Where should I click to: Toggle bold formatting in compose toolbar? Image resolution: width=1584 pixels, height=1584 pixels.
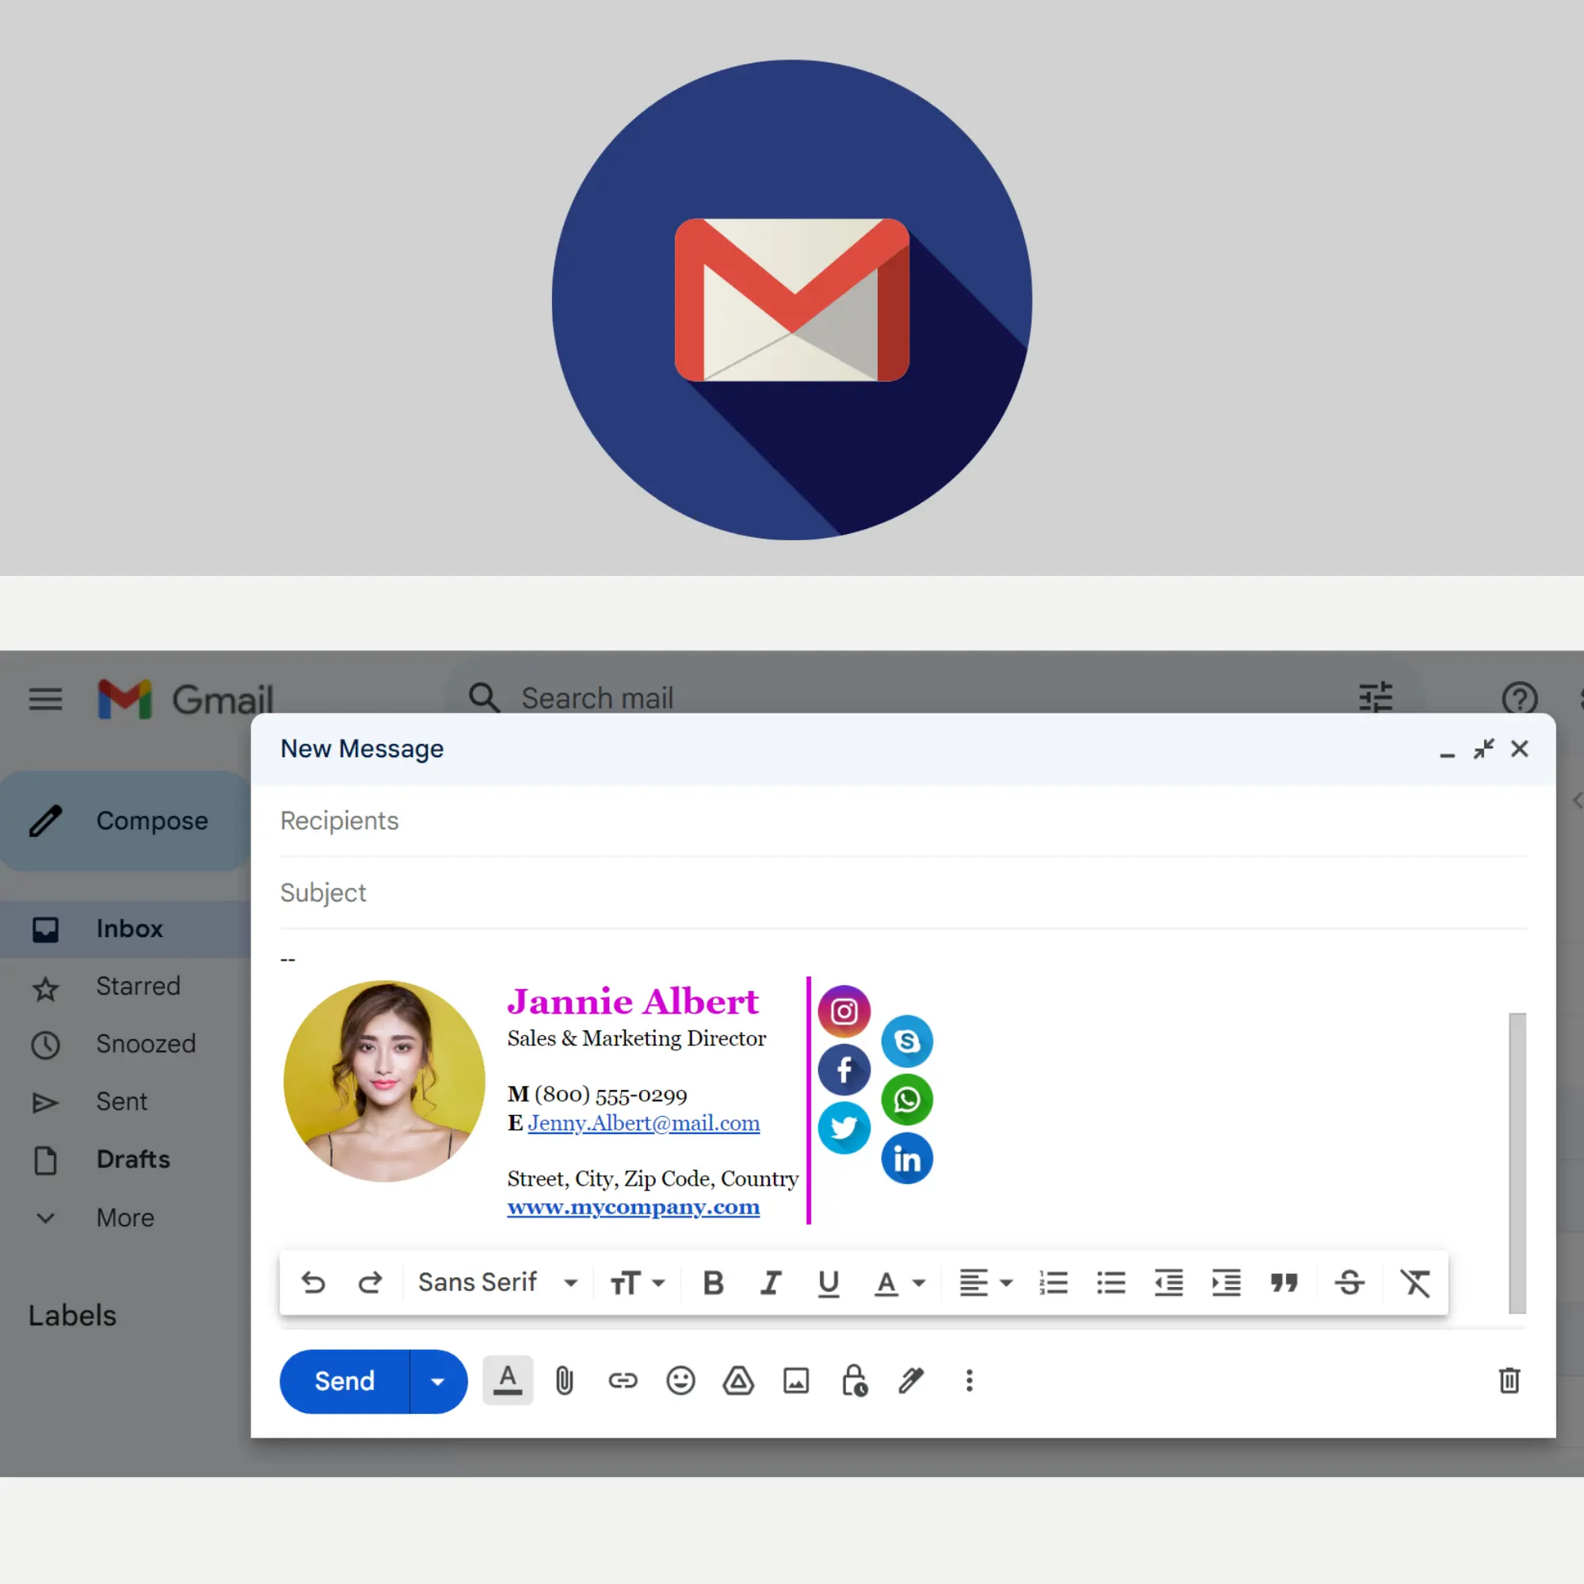pyautogui.click(x=713, y=1282)
